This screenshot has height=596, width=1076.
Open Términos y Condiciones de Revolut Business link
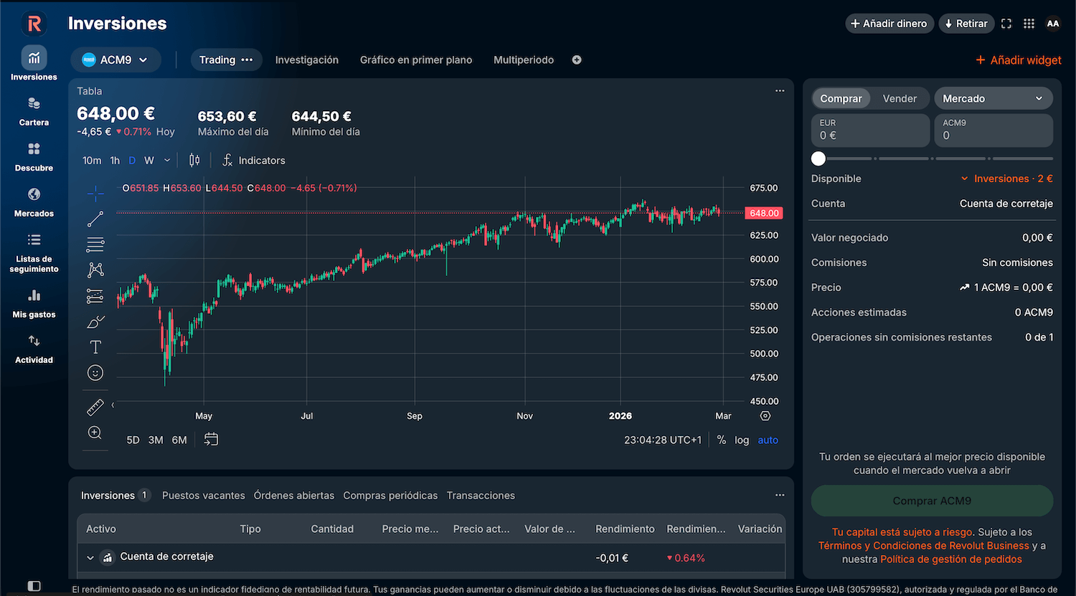point(924,546)
